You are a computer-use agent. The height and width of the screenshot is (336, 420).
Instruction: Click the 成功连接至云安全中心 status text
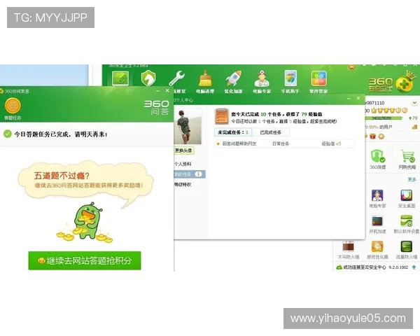pyautogui.click(x=365, y=267)
